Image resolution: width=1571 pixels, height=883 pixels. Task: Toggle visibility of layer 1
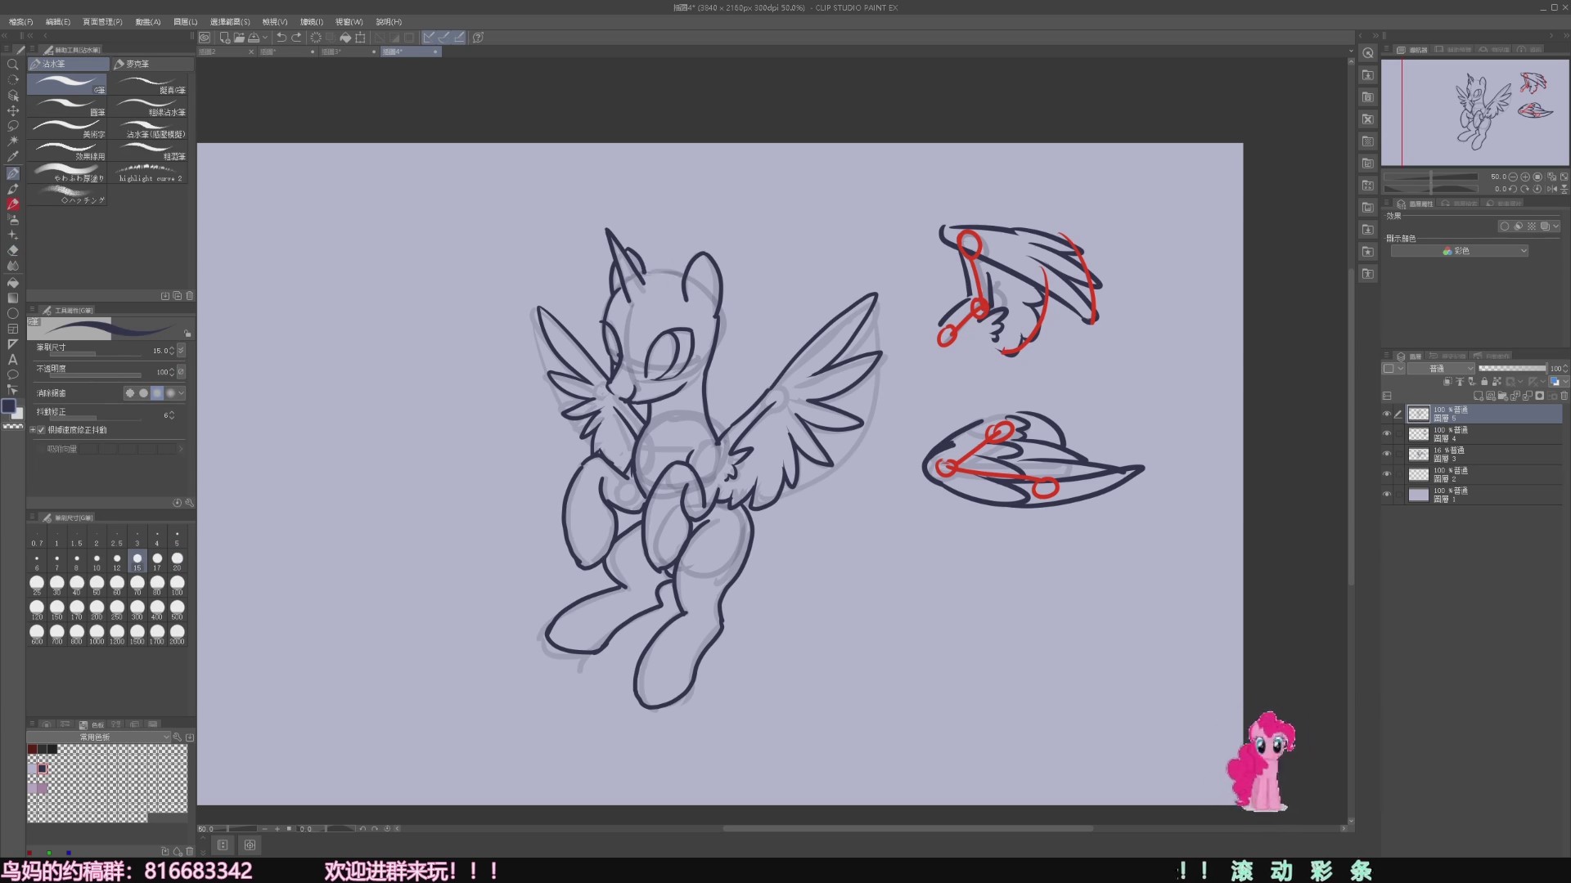coord(1387,495)
